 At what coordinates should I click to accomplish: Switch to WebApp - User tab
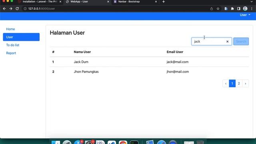click(88, 2)
